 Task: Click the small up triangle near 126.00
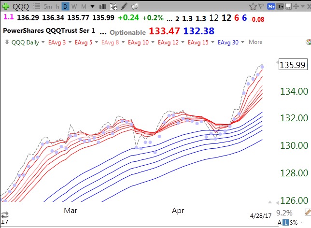(x=270, y=202)
